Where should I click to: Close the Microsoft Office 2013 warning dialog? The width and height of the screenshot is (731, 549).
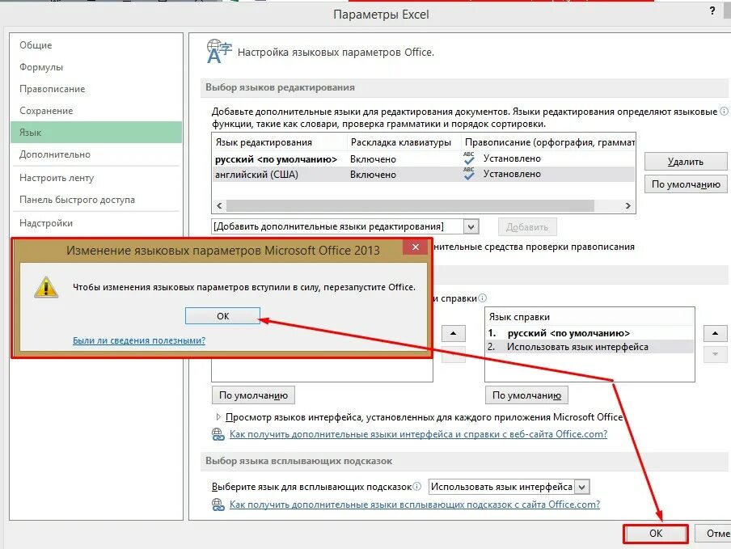[416, 247]
